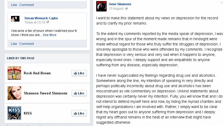Expand the comment with See More

tap(50, 35)
